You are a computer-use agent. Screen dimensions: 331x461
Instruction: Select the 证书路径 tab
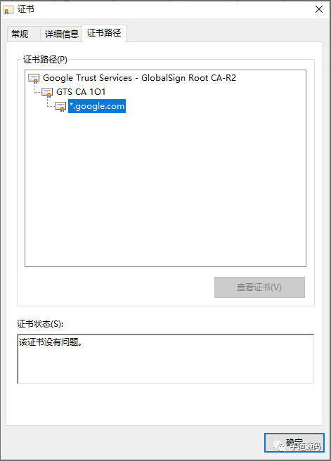point(104,33)
